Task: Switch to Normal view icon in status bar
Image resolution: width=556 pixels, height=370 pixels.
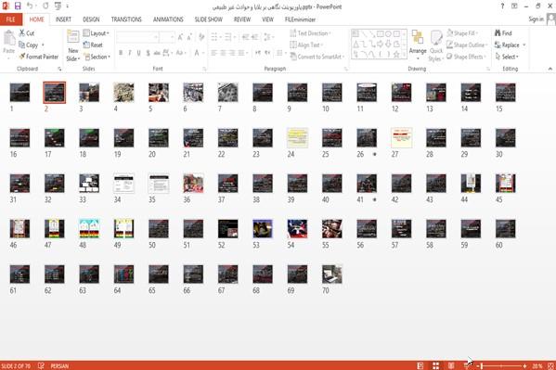Action: 420,365
